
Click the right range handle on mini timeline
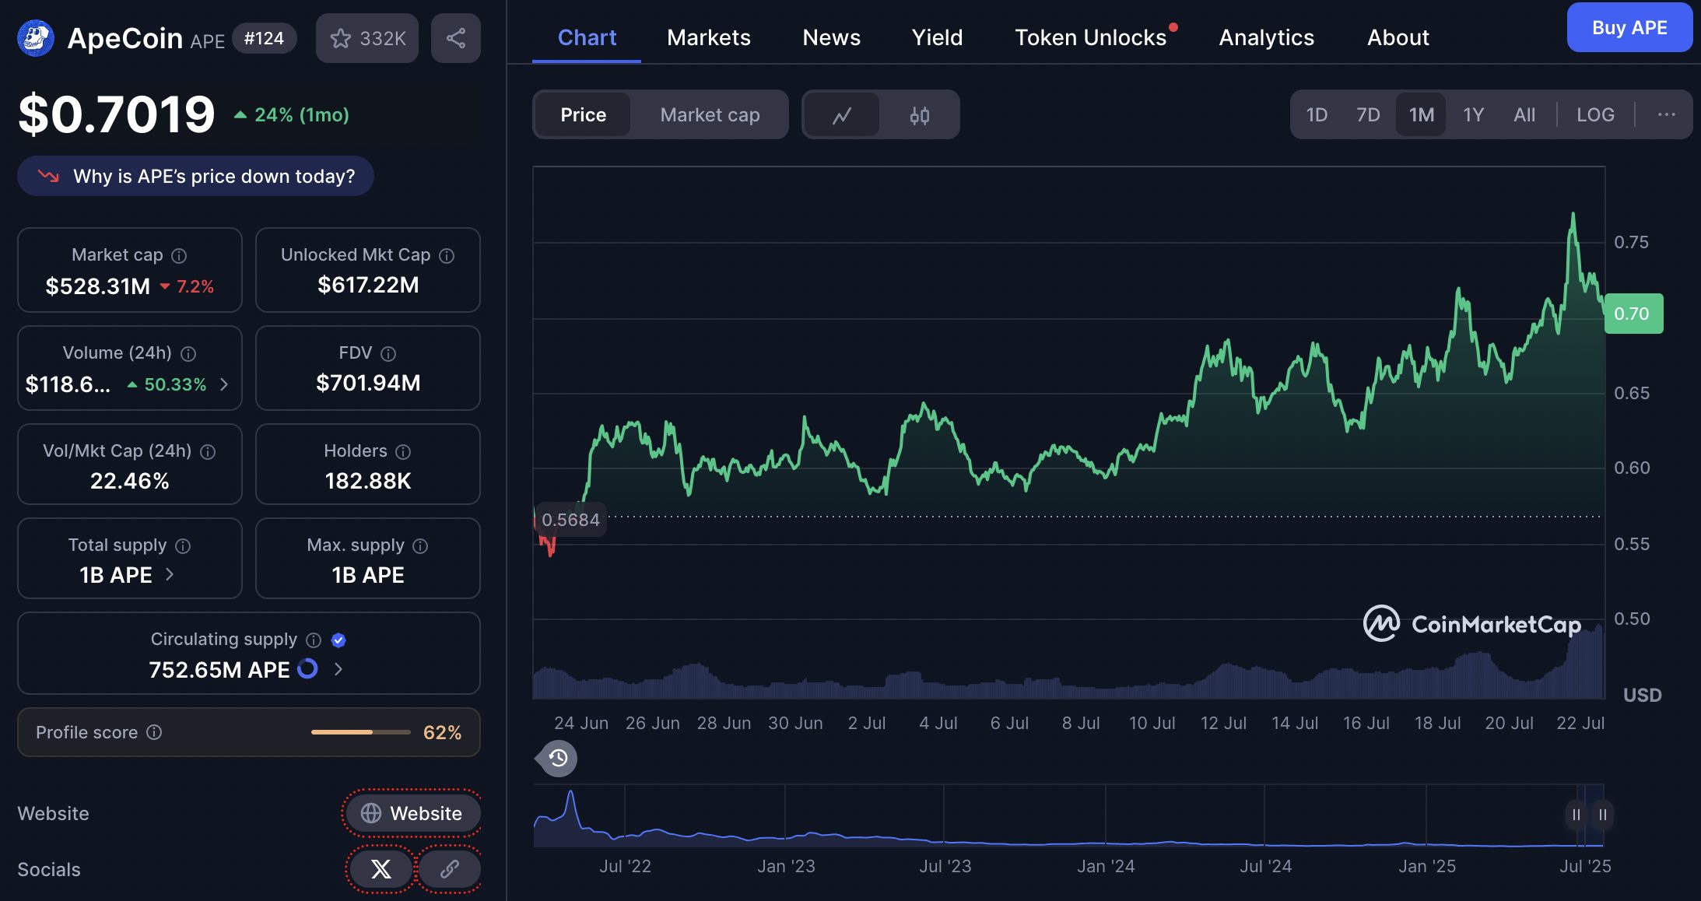(1602, 815)
